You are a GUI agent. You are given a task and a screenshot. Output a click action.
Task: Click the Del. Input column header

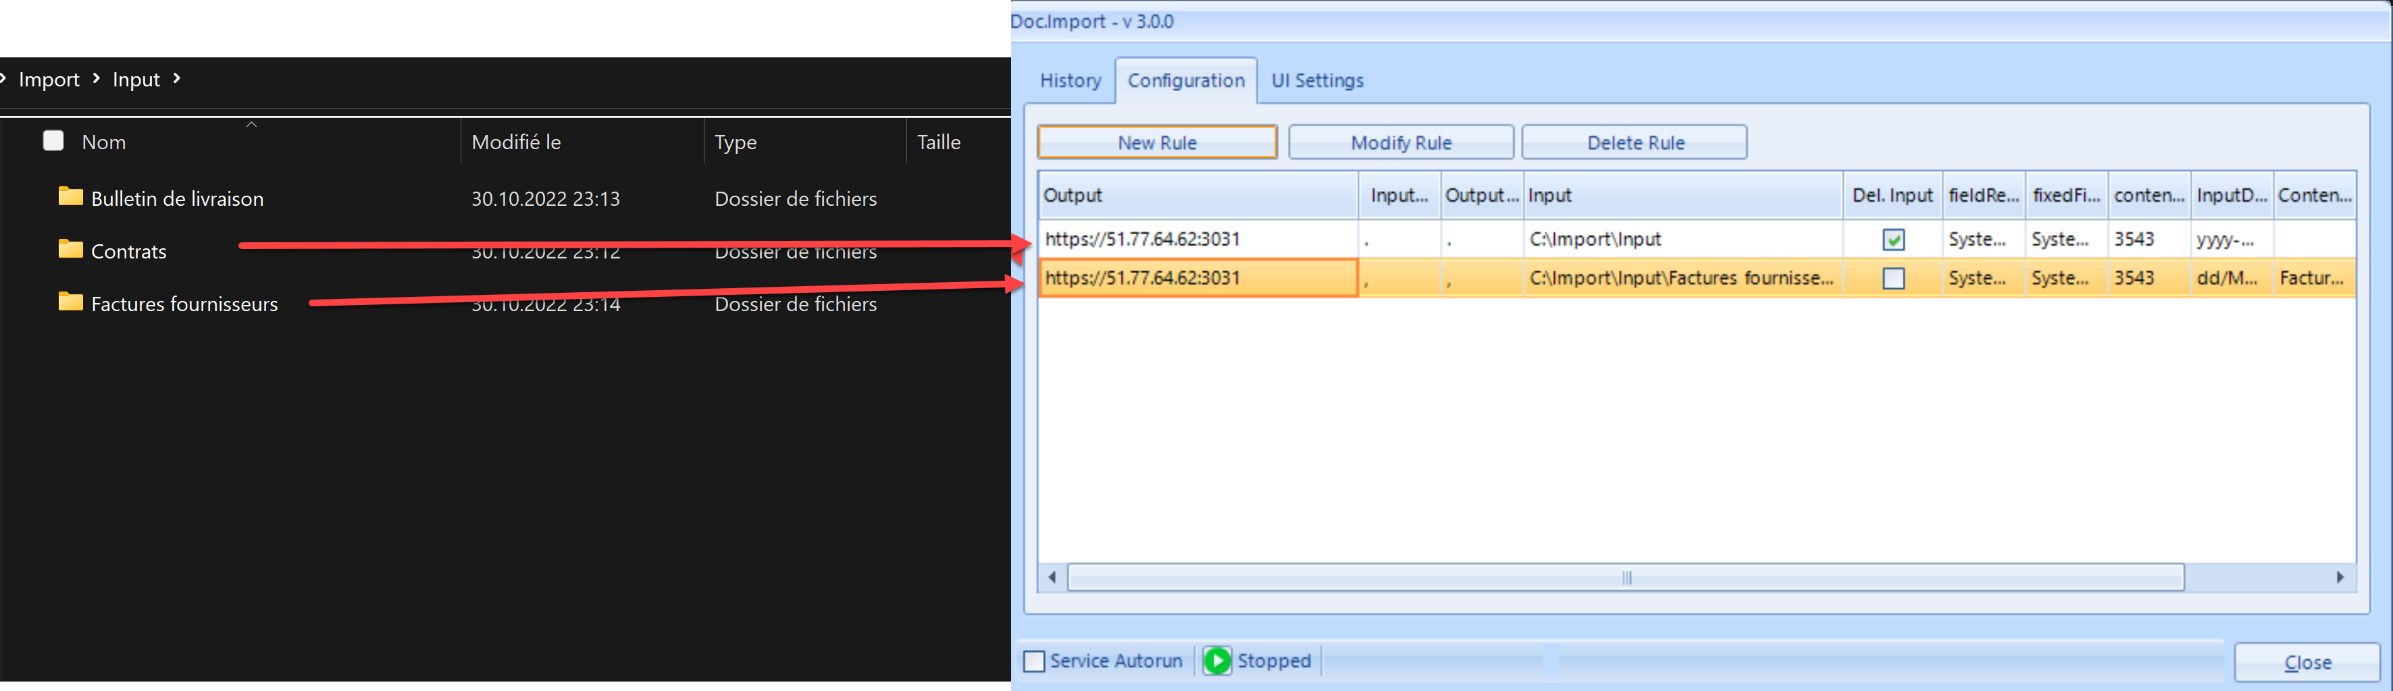[x=1893, y=195]
